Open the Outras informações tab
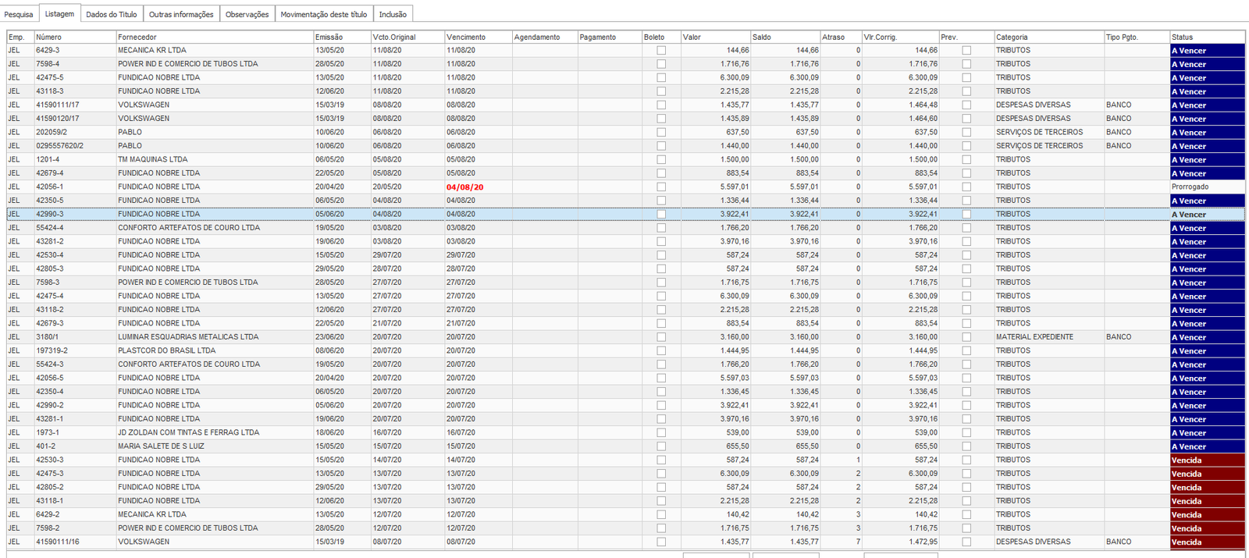The height and width of the screenshot is (558, 1249). [x=181, y=14]
